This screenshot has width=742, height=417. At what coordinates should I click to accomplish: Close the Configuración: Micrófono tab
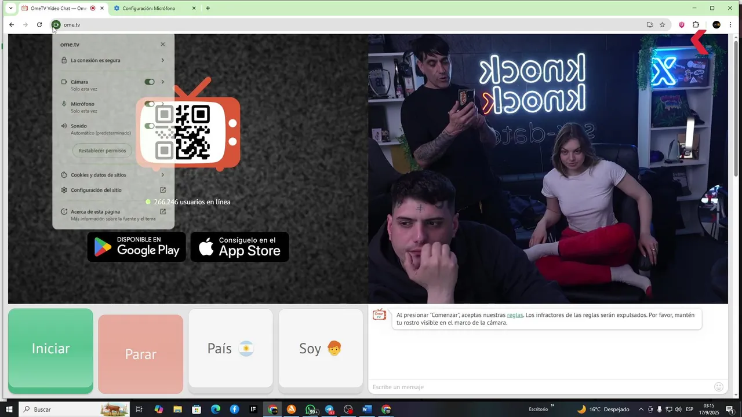click(x=194, y=8)
